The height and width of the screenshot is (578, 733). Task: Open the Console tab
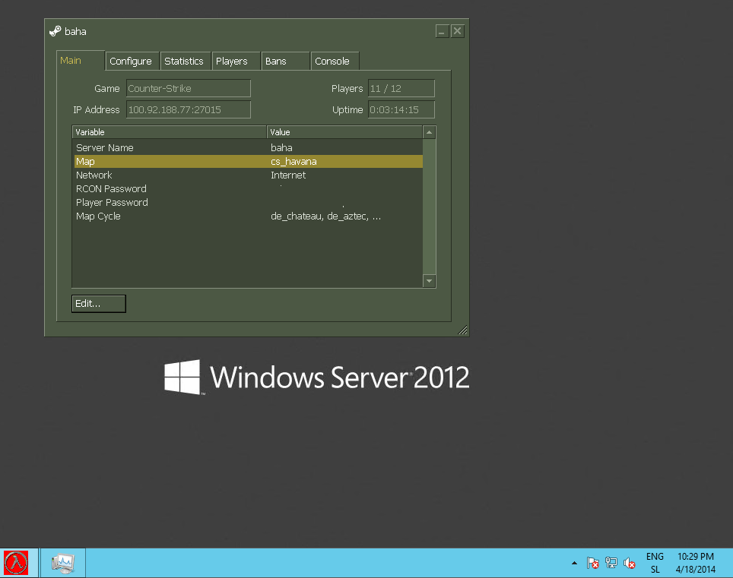click(335, 62)
